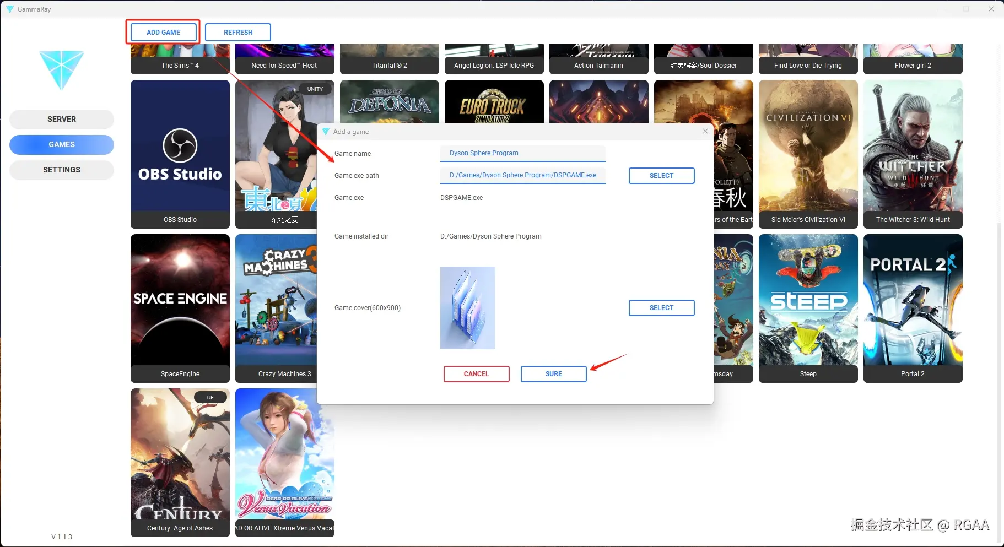Open the 东北之夏 game card
Viewport: 1004px width, 547px height.
(276, 154)
